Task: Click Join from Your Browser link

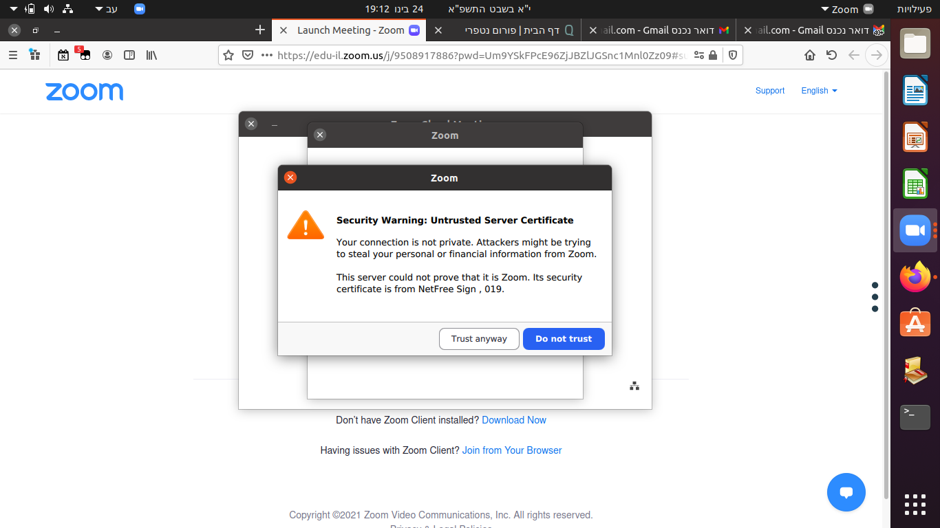Action: click(x=511, y=450)
